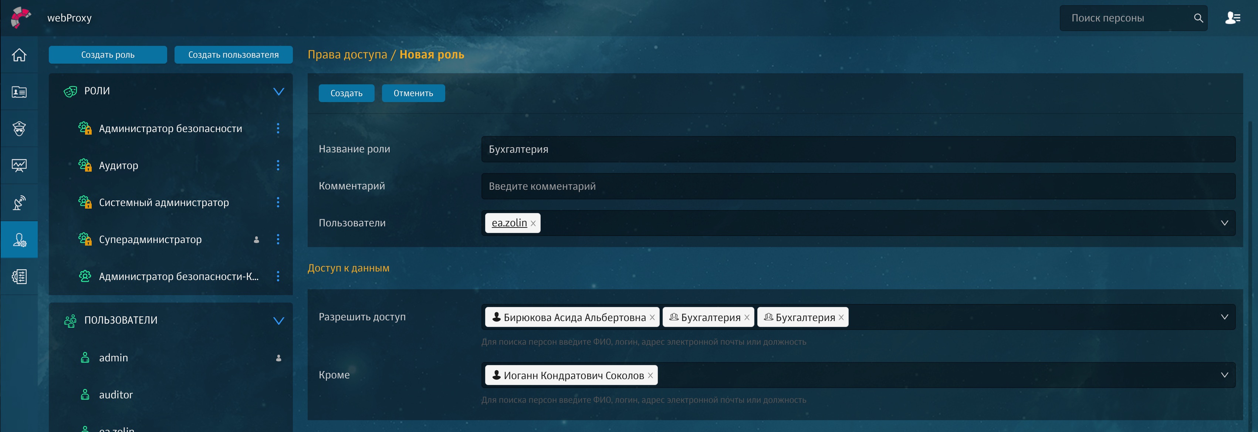Select the Администратор безопасности role

170,128
